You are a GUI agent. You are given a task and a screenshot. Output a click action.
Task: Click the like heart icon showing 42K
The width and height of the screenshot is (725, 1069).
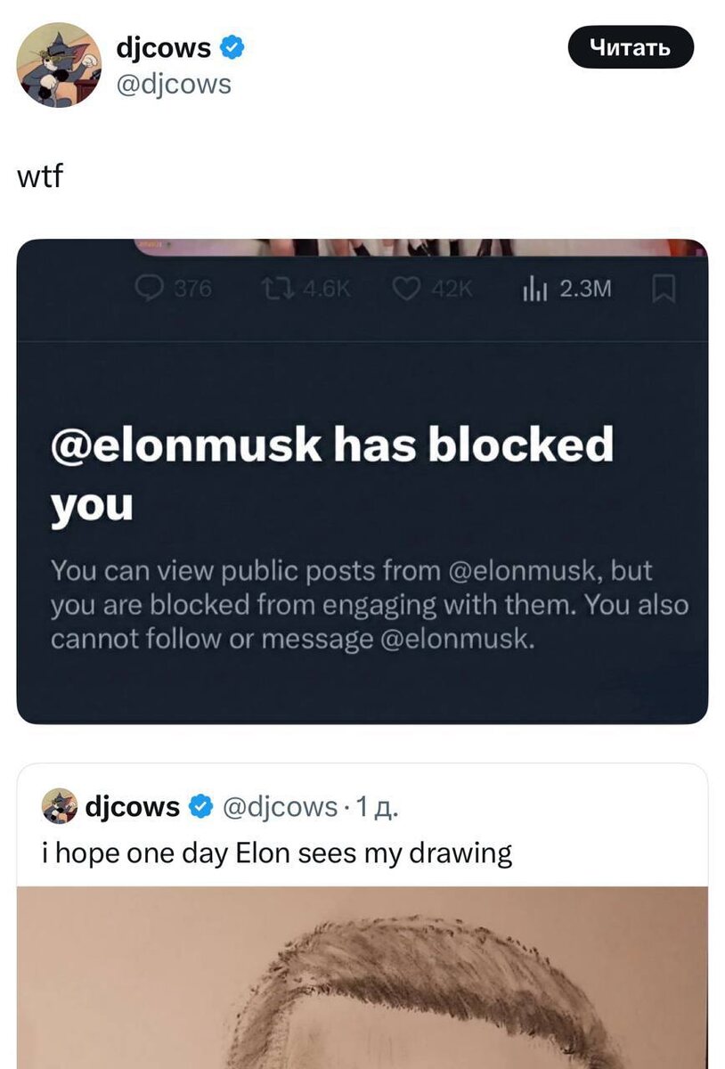point(407,289)
